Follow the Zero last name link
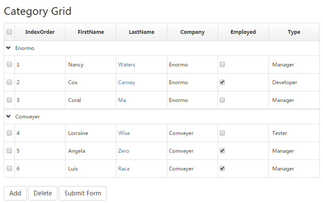 (x=124, y=151)
